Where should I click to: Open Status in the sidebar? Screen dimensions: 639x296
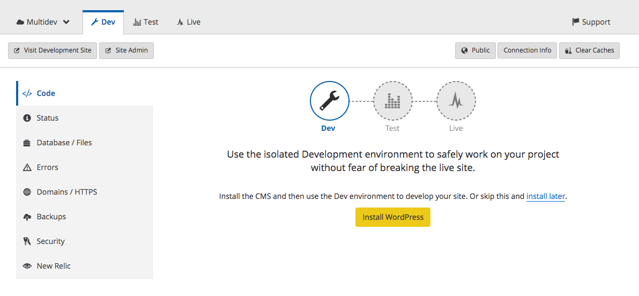point(84,118)
